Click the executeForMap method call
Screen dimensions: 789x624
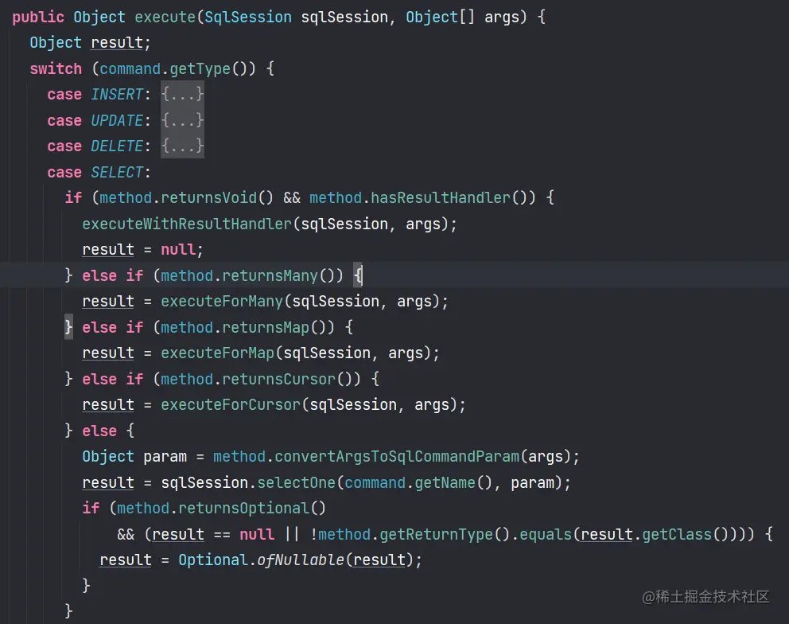(217, 353)
